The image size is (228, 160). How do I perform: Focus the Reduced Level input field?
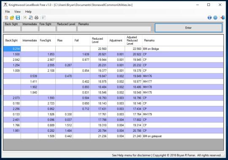click(x=66, y=29)
